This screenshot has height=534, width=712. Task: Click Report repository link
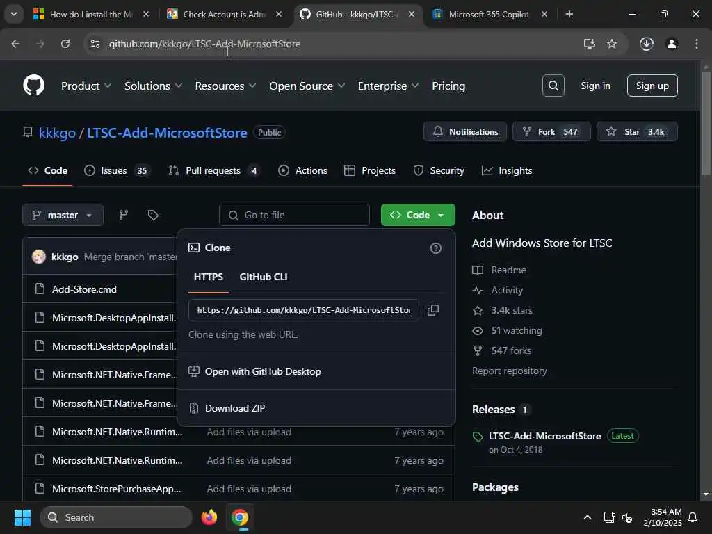pos(510,371)
